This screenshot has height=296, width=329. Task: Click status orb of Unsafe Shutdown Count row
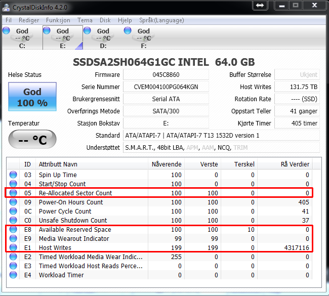tap(13, 220)
